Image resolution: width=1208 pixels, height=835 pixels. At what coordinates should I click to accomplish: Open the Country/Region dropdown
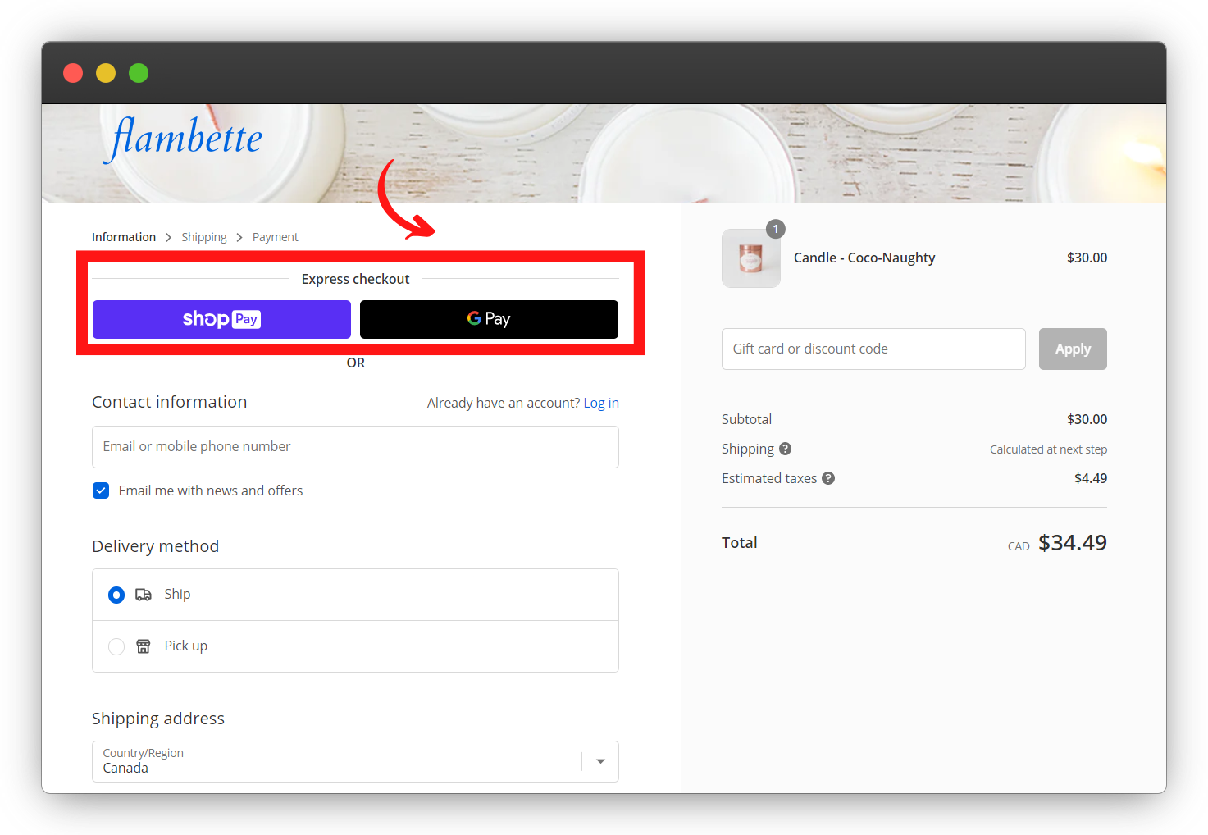[x=355, y=761]
